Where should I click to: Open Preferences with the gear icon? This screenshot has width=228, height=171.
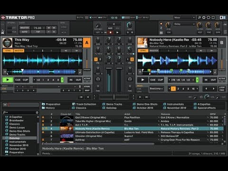(x=204, y=18)
